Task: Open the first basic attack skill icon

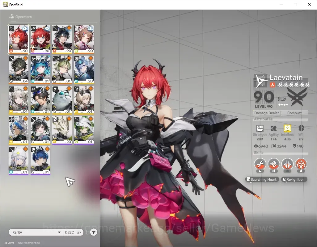Action: pyautogui.click(x=260, y=164)
